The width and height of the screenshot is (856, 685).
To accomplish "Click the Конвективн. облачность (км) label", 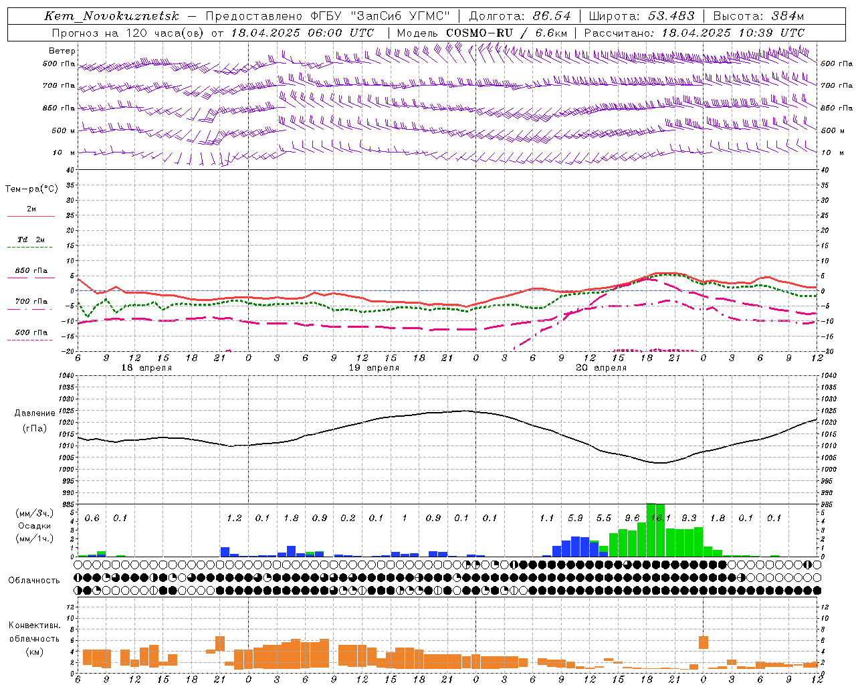I will point(34,638).
